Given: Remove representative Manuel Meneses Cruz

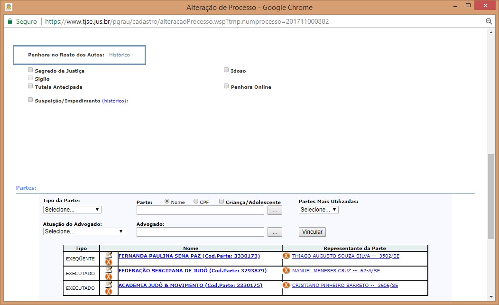Looking at the screenshot, I should (286, 271).
